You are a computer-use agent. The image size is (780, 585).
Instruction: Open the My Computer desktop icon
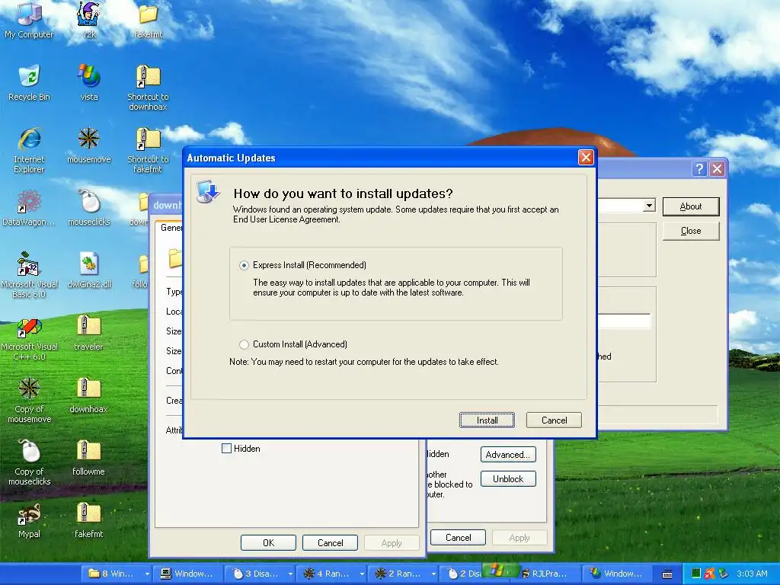coord(29,20)
